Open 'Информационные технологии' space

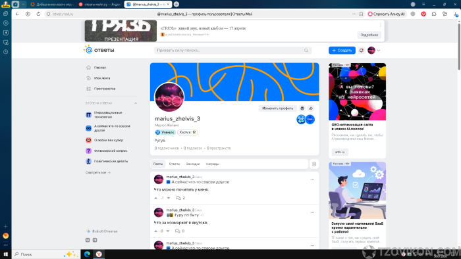click(108, 114)
